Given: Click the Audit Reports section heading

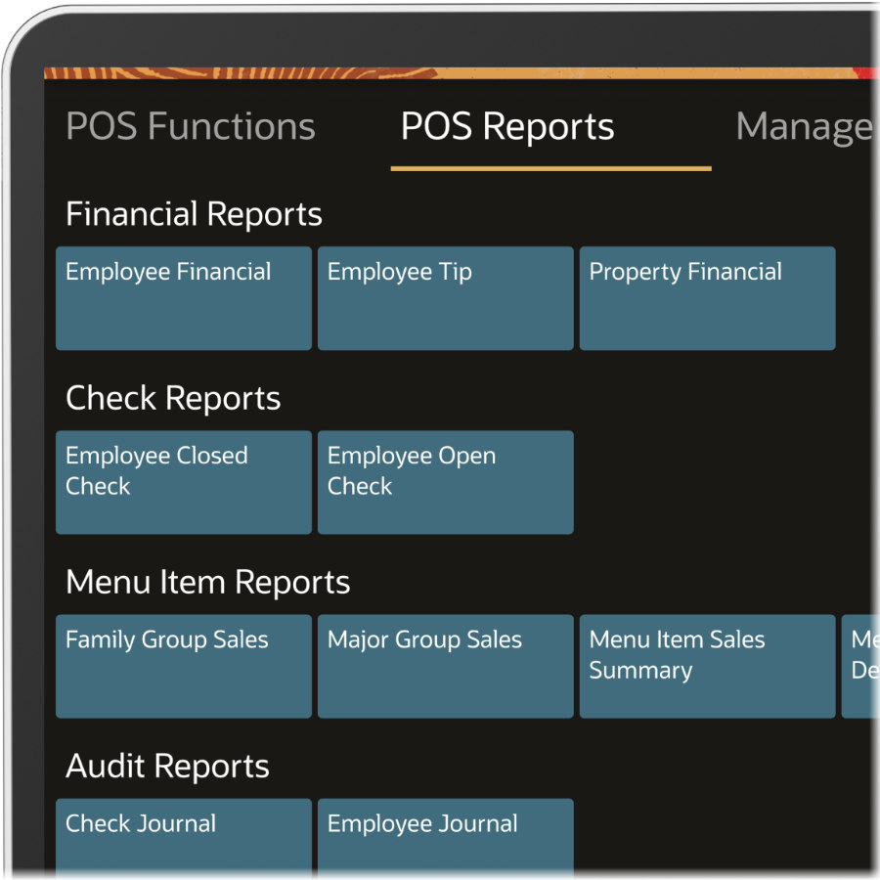Looking at the screenshot, I should click(167, 767).
